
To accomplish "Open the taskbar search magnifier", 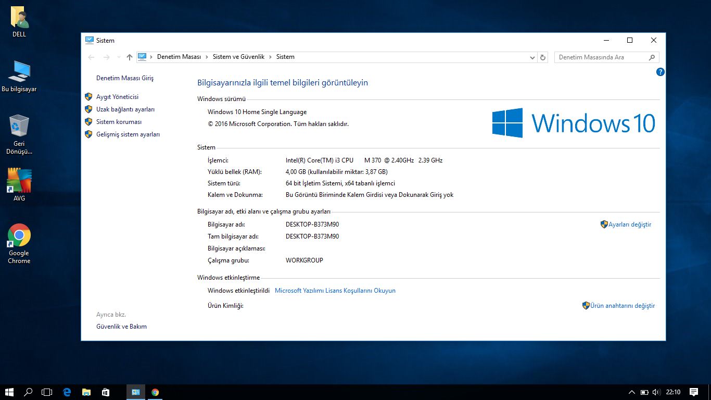I will tap(29, 392).
